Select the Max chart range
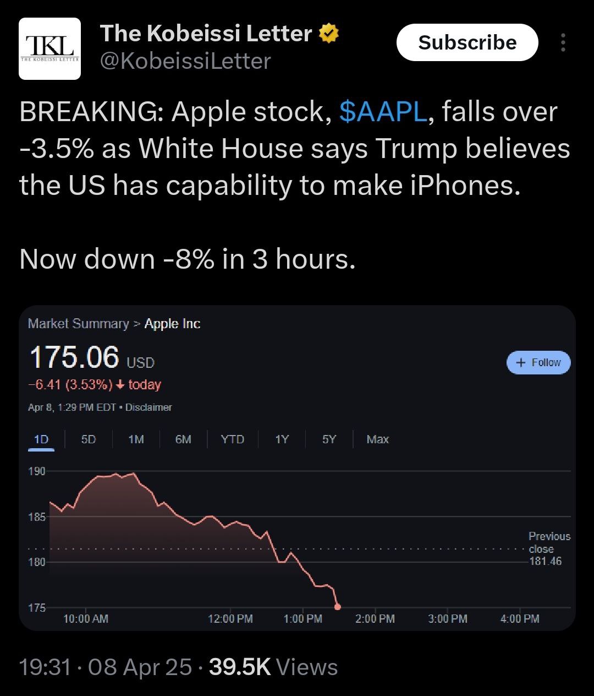Image resolution: width=594 pixels, height=696 pixels. [x=377, y=439]
